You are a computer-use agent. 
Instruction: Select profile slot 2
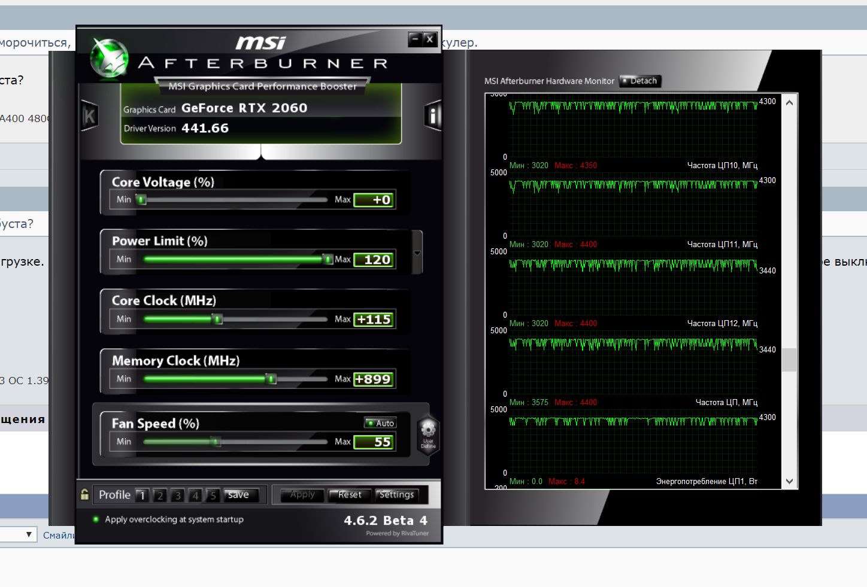pyautogui.click(x=160, y=495)
